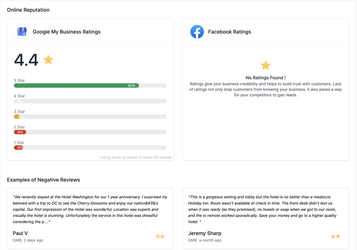The image size is (357, 250).
Task: Click the Online Reputation section title
Action: click(28, 10)
